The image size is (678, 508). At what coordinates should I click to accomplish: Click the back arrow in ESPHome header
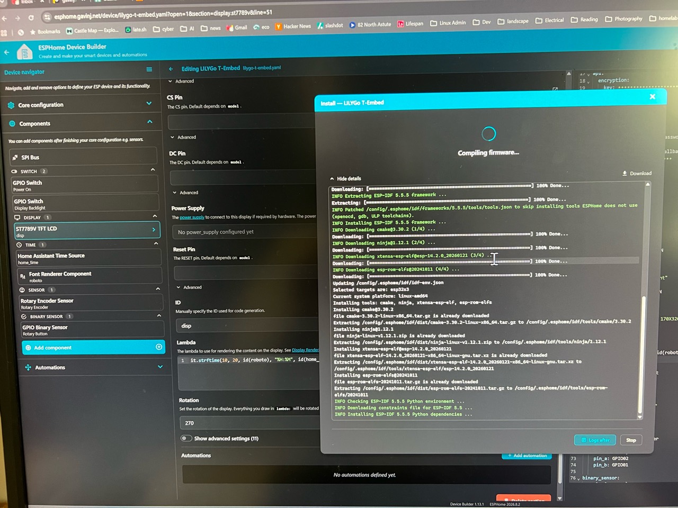pyautogui.click(x=7, y=52)
